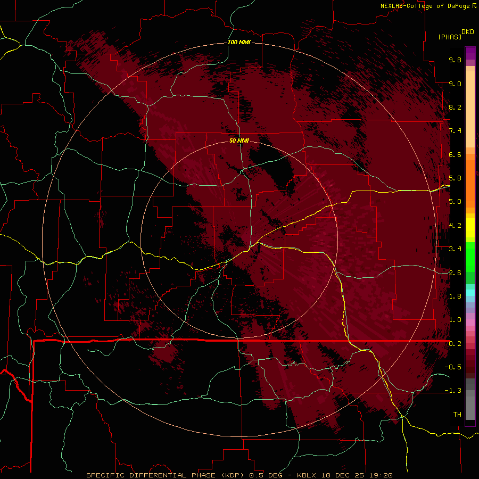Select the 100 NMI range ring label

point(239,42)
